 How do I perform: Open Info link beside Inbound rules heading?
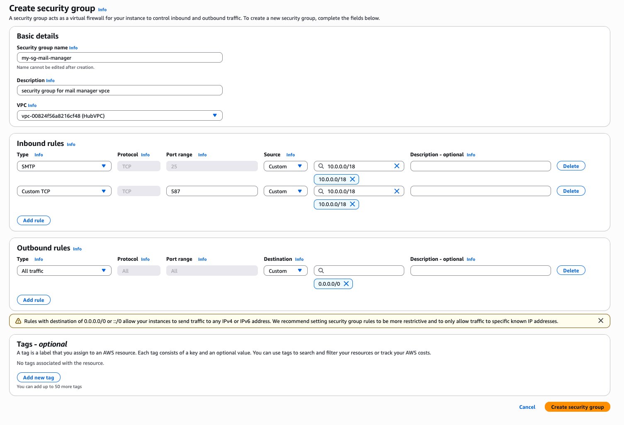(x=71, y=145)
